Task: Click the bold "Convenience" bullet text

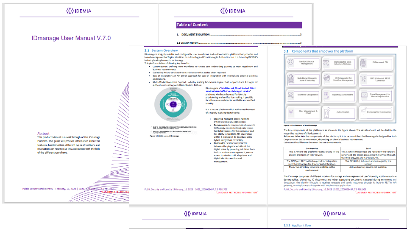Action: click(220, 125)
